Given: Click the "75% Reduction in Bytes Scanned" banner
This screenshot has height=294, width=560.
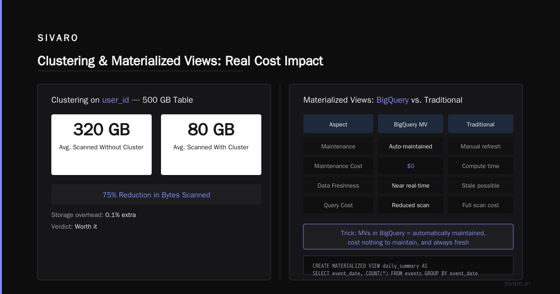Looking at the screenshot, I should (156, 195).
